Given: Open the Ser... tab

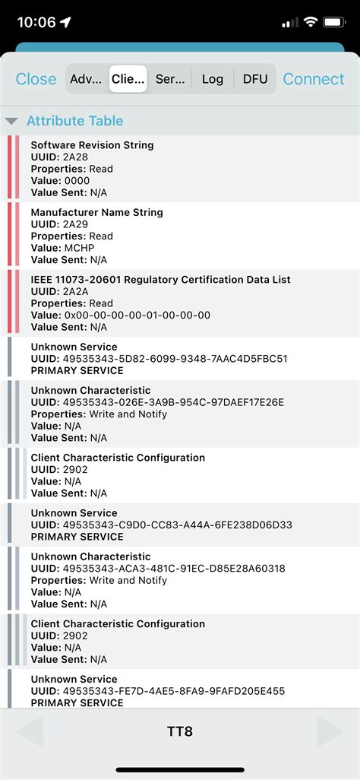Looking at the screenshot, I should 170,79.
